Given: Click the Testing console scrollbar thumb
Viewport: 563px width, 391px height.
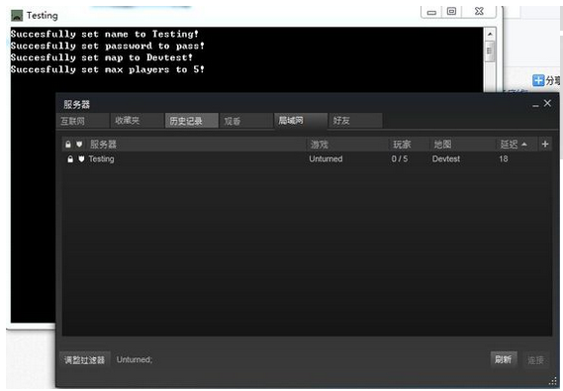Looking at the screenshot, I should (x=490, y=51).
